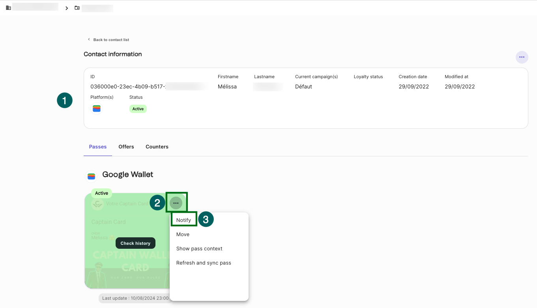Click Google Wallet logo beside section heading
Screen dimensions: 537x308
(92, 176)
